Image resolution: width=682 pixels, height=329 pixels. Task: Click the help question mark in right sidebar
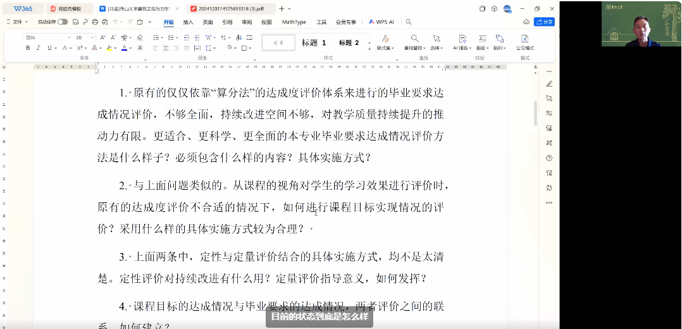tap(549, 158)
